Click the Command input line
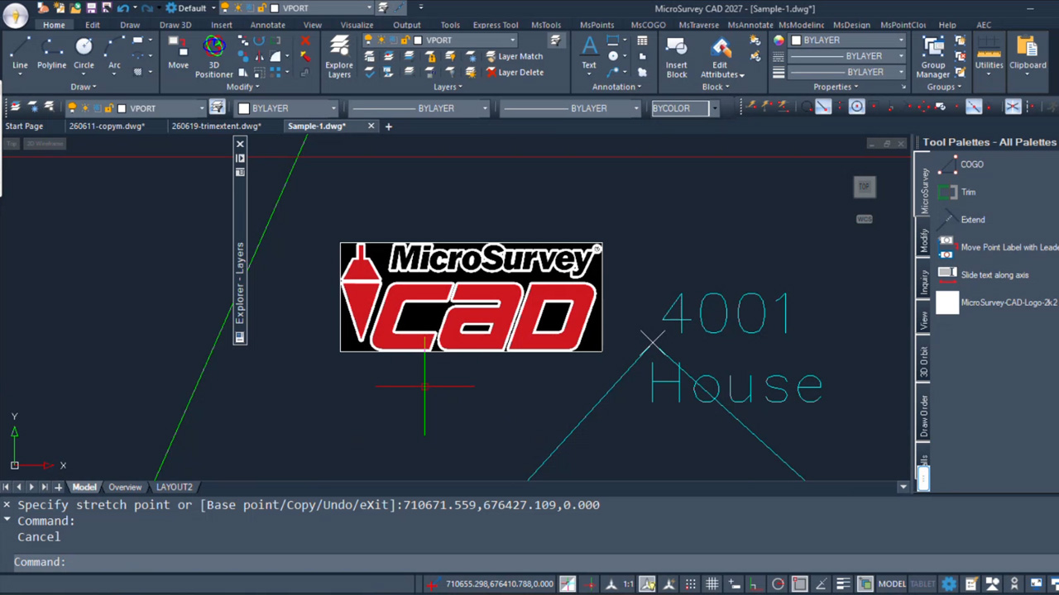The width and height of the screenshot is (1059, 595). pos(529,562)
